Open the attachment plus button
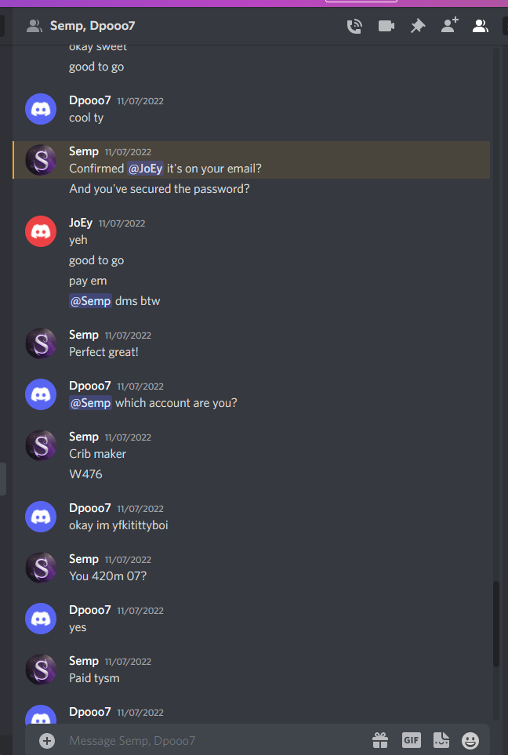The image size is (508, 755). [x=47, y=741]
